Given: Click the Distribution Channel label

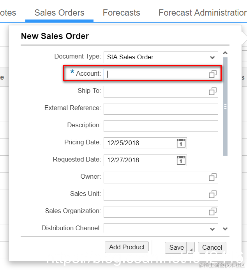Looking at the screenshot, I should (x=71, y=228).
